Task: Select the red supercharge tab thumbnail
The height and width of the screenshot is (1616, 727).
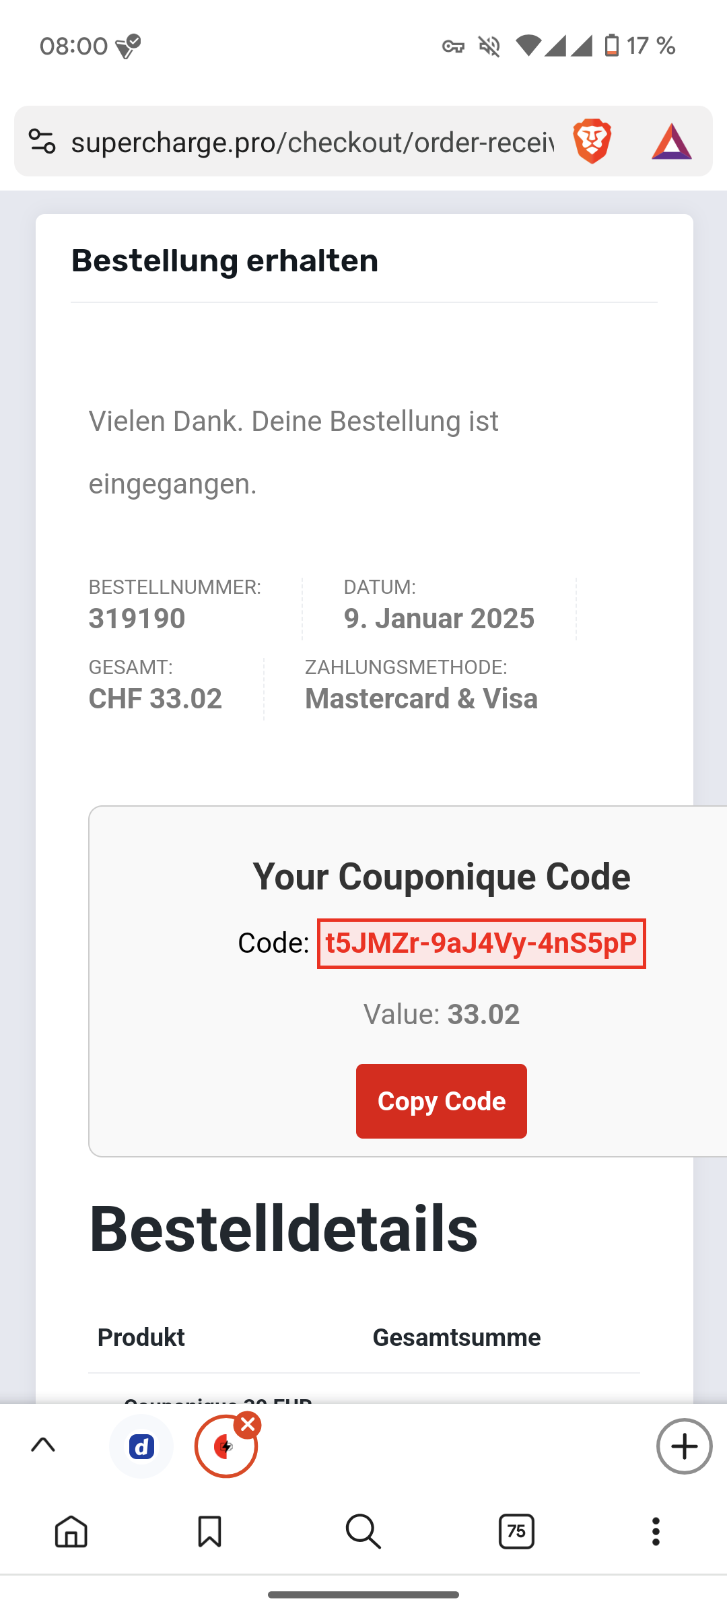Action: pyautogui.click(x=225, y=1448)
